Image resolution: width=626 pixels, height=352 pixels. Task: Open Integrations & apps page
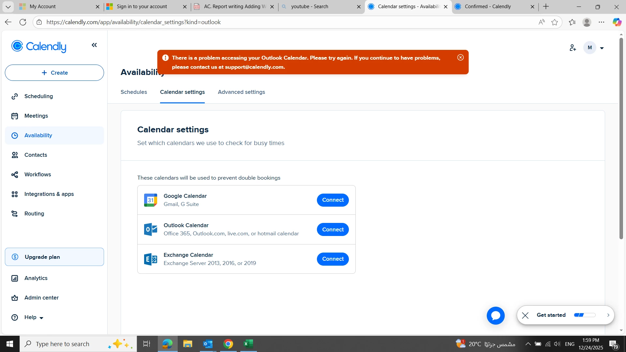[49, 194]
